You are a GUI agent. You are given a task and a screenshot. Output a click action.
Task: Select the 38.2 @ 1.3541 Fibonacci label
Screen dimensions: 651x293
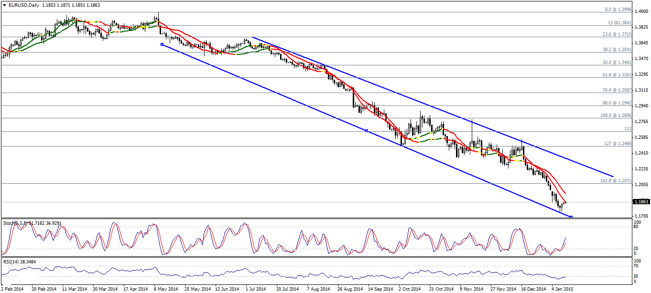(x=617, y=49)
